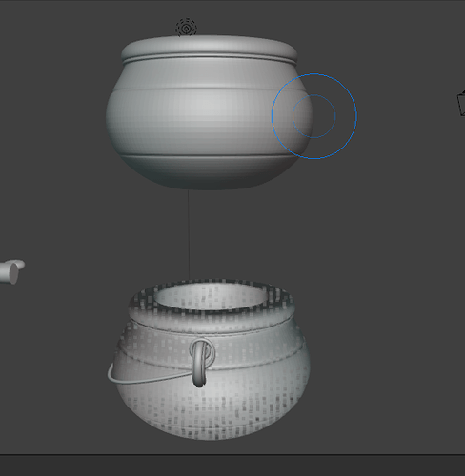The width and height of the screenshot is (465, 476).
Task: Click the cylinder object at the left edge
Action: (11, 271)
